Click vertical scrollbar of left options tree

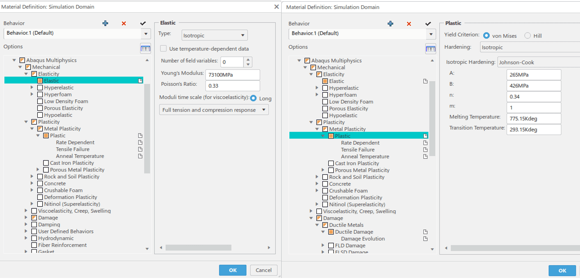pos(147,129)
